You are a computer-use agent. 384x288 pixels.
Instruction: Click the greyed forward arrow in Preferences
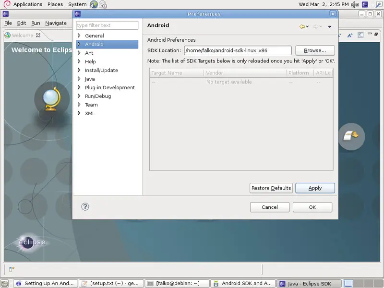tap(315, 26)
